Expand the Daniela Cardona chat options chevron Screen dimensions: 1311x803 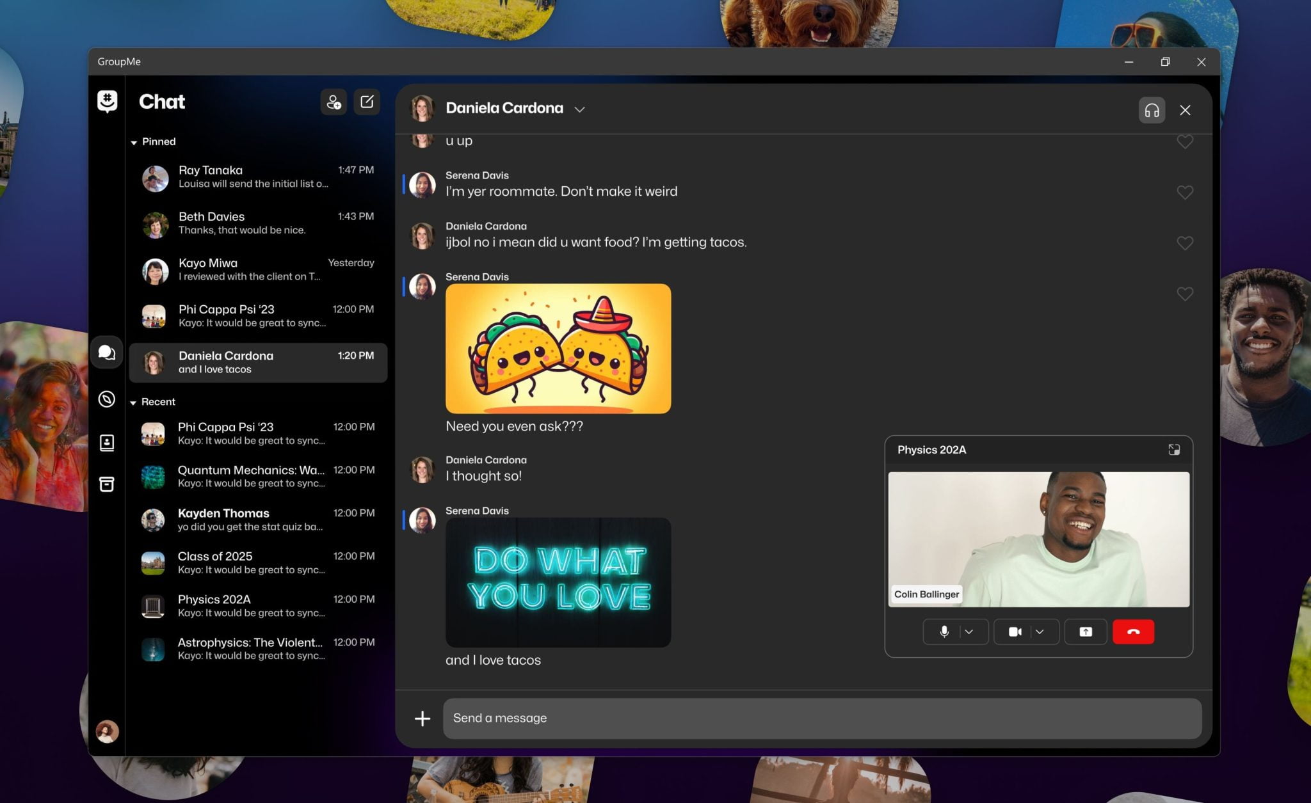[x=579, y=109]
